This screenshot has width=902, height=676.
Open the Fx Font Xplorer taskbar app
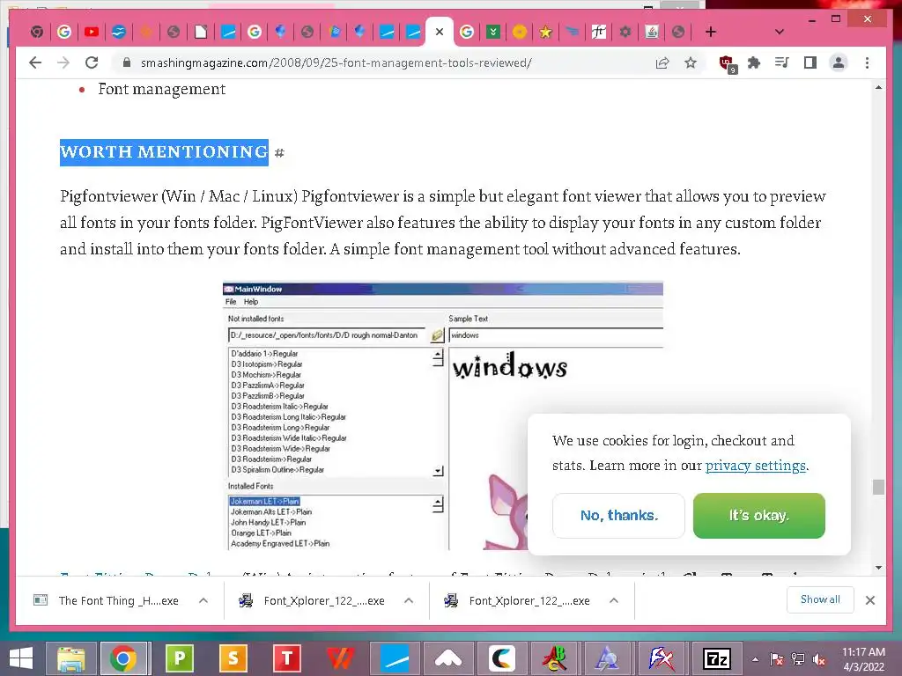coord(662,658)
